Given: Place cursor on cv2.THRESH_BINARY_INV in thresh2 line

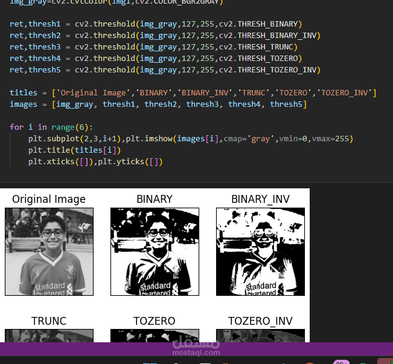Looking at the screenshot, I should (267, 36).
